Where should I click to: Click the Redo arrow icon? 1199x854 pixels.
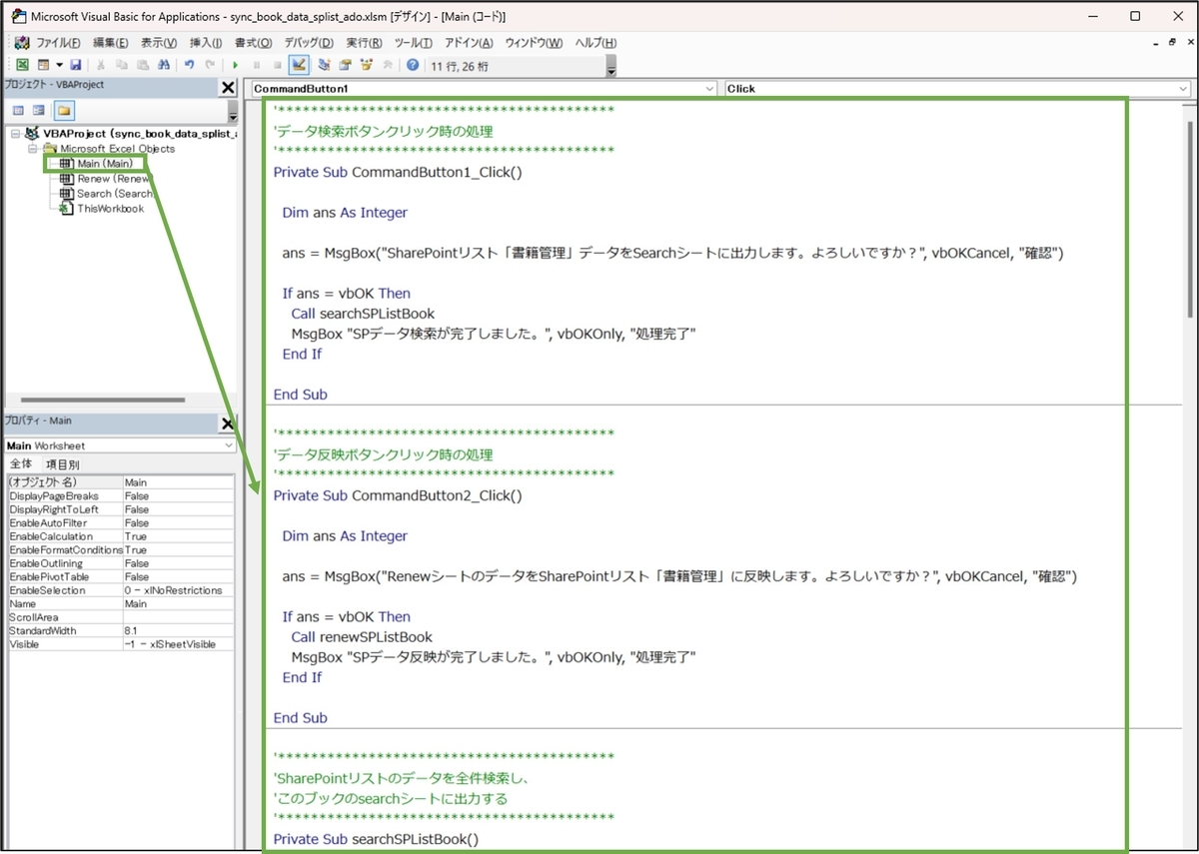pyautogui.click(x=210, y=65)
